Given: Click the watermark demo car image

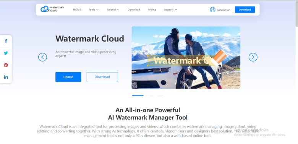Looking at the screenshot, I should tap(186, 58).
